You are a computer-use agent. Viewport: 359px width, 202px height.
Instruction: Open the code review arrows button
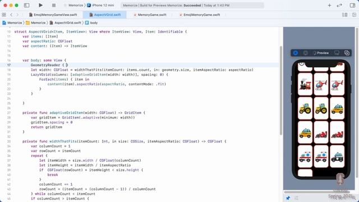(339, 5)
